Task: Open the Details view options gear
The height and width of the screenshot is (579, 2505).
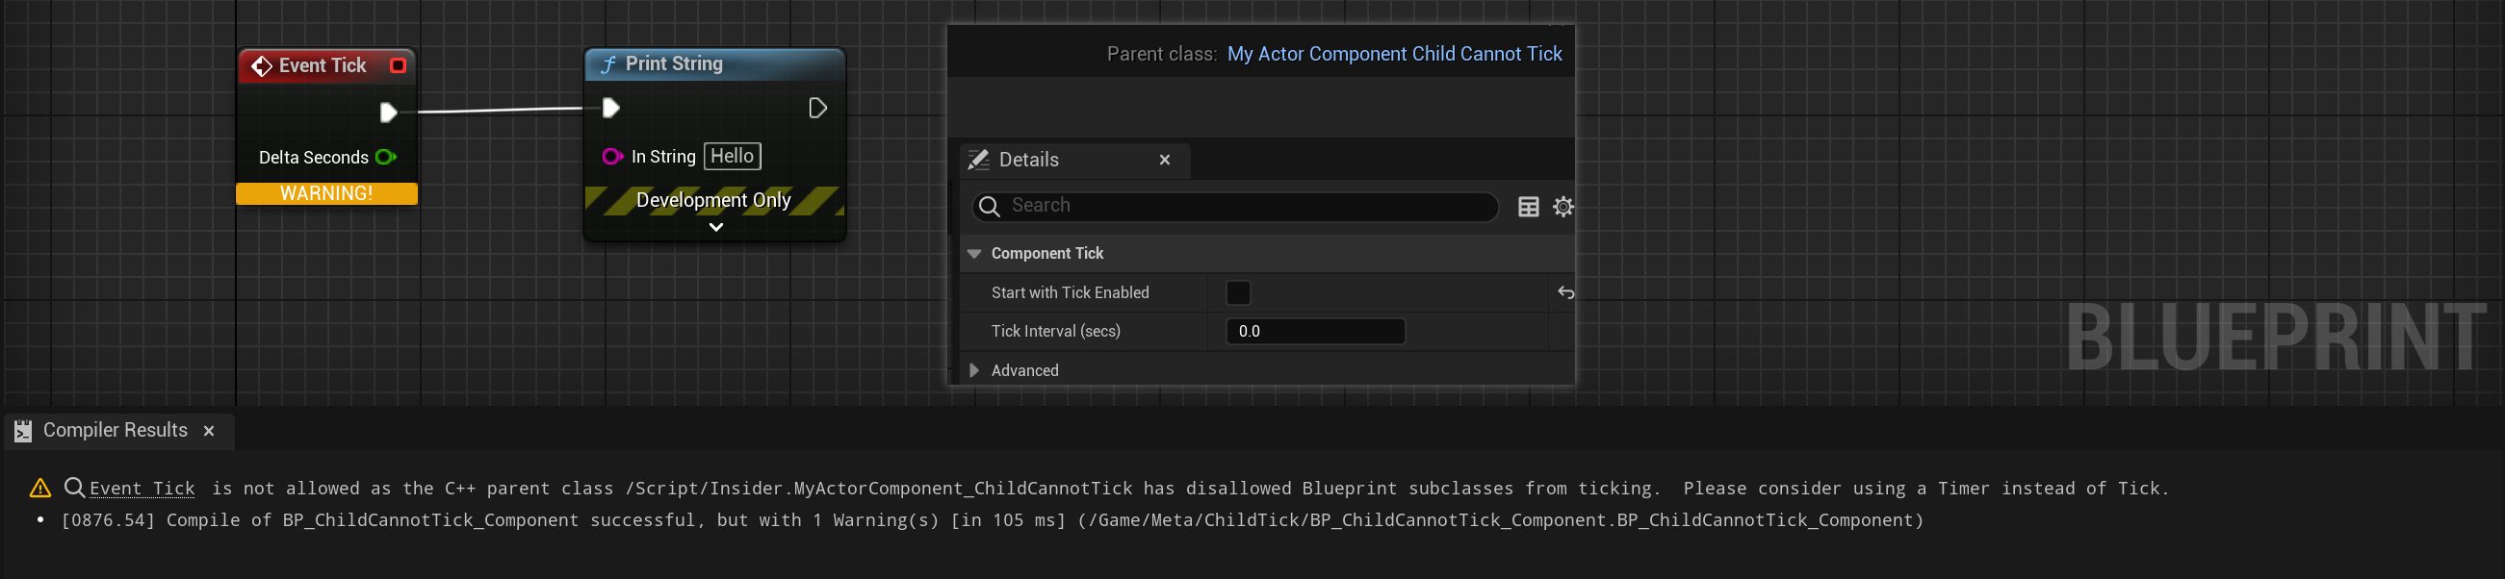Action: point(1562,206)
